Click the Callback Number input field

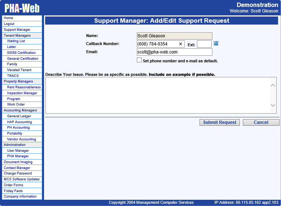pyautogui.click(x=160, y=44)
